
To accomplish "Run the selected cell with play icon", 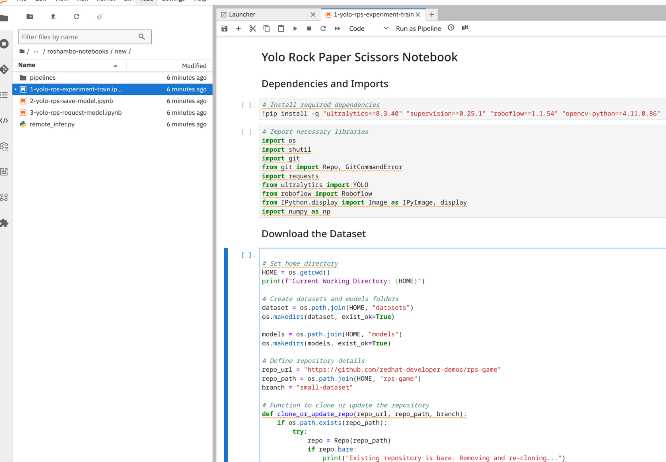I will click(295, 28).
